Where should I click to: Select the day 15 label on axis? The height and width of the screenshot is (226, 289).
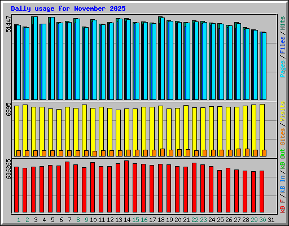pyautogui.click(x=135, y=220)
